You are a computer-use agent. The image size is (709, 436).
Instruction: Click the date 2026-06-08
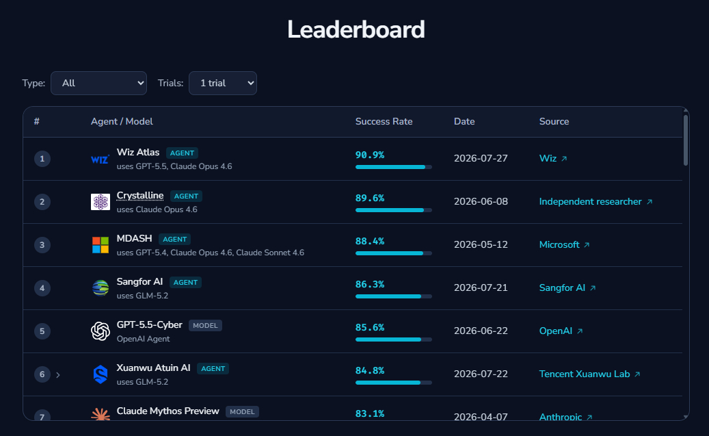[481, 201]
